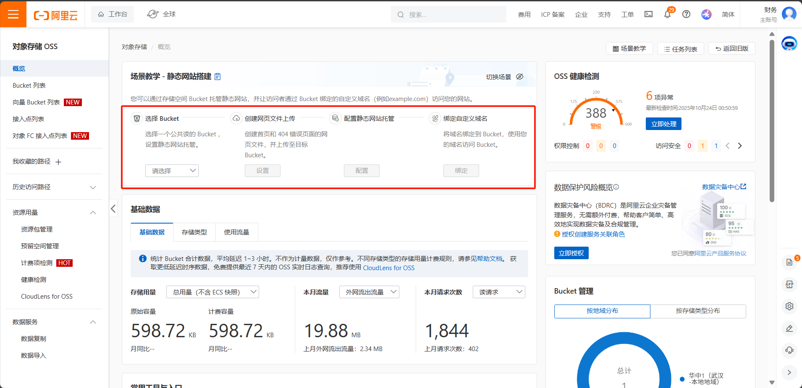Image resolution: width=802 pixels, height=388 pixels.
Task: Expand the 历史访问路径 section
Action: (55, 187)
